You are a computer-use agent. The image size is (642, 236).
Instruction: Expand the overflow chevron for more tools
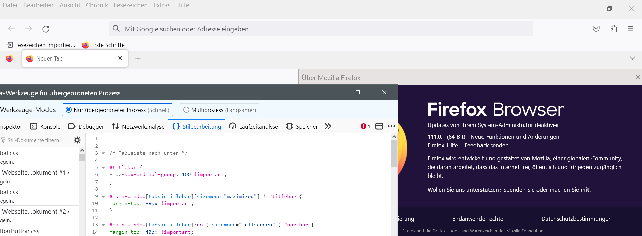(x=328, y=126)
